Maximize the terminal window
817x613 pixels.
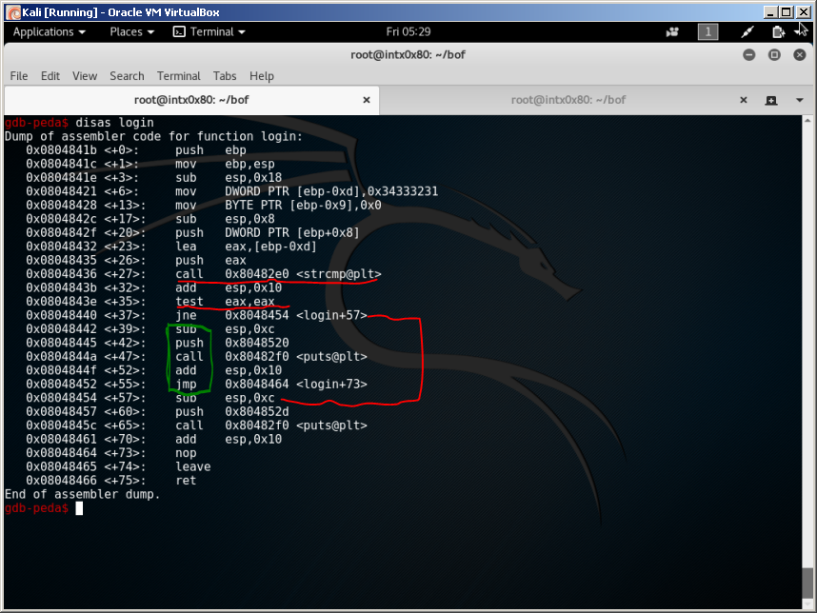coord(774,54)
